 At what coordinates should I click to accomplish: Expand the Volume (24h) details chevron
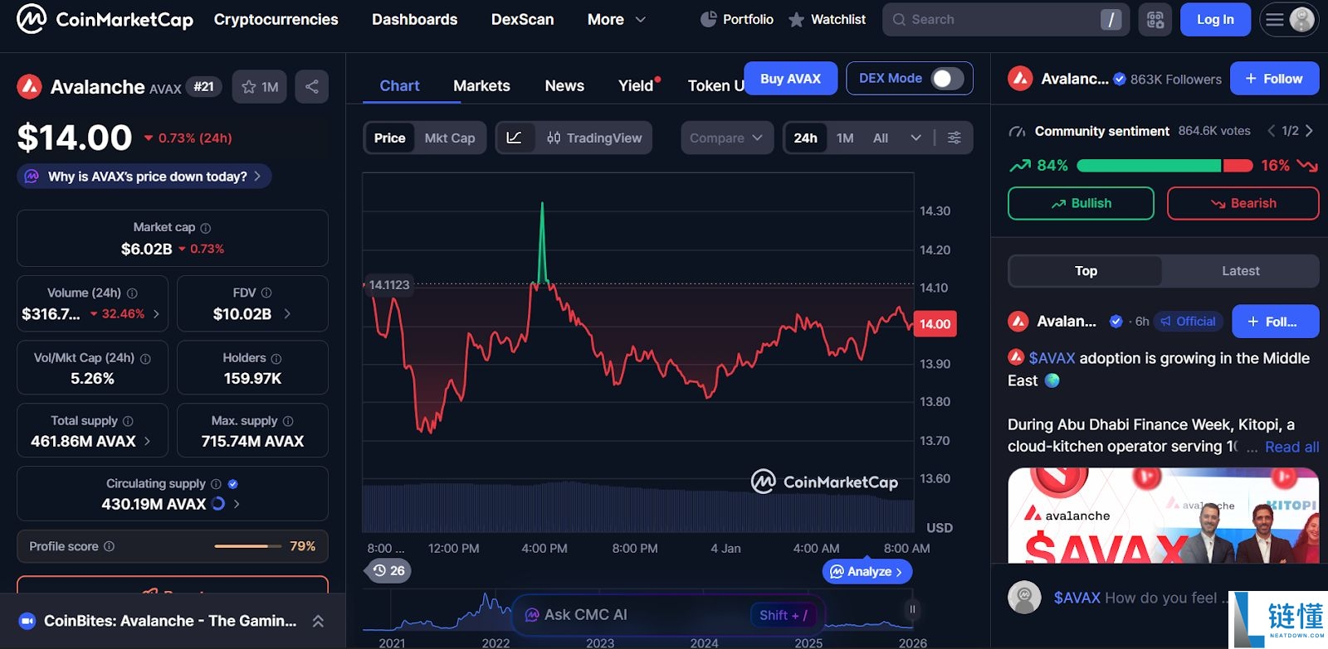coord(156,314)
